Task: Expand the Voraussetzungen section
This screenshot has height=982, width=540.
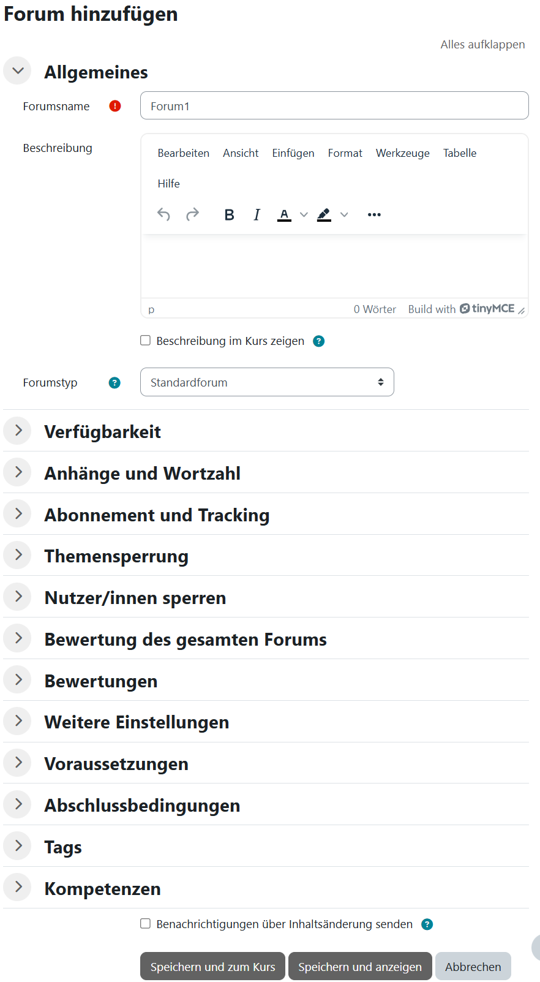Action: [18, 763]
